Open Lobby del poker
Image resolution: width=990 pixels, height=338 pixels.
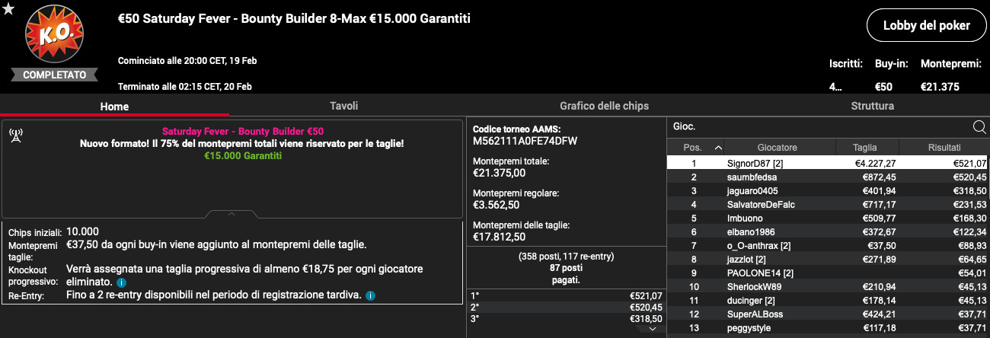pyautogui.click(x=926, y=25)
